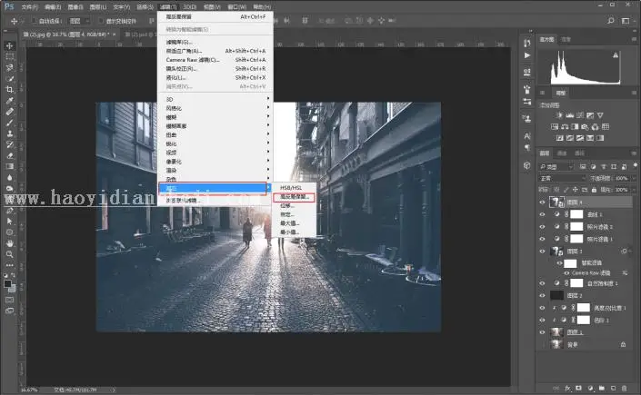Toggle visibility of 图层 3
The height and width of the screenshot is (395, 641).
click(x=542, y=252)
